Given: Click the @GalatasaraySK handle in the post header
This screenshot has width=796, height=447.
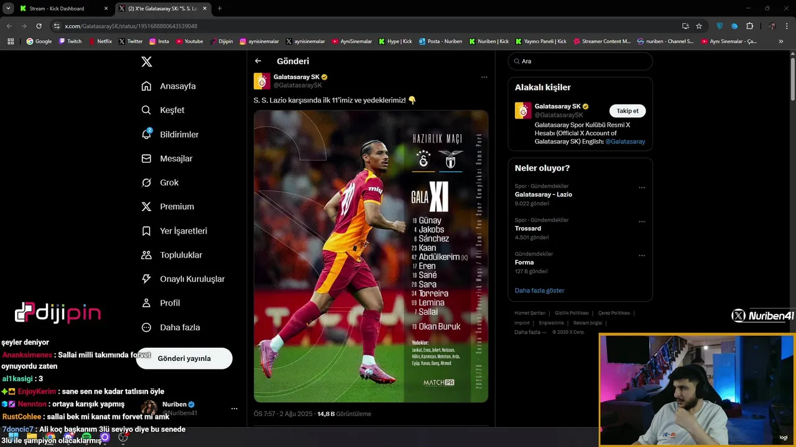Looking at the screenshot, I should [x=298, y=85].
